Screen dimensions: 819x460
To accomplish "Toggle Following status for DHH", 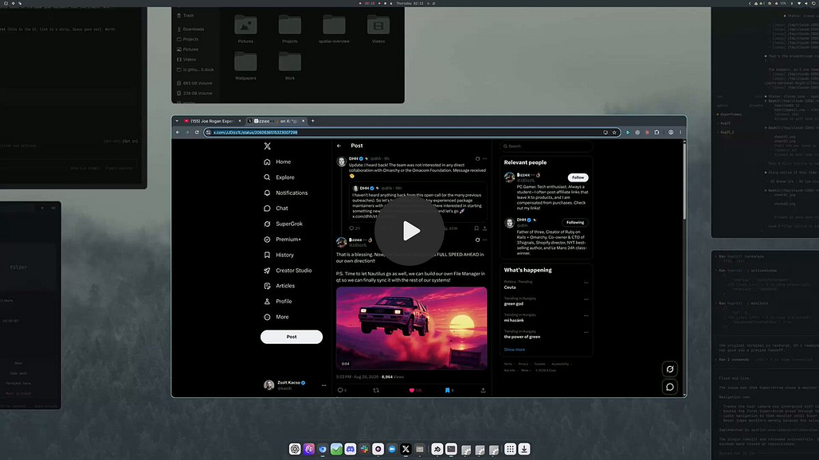I will point(575,222).
